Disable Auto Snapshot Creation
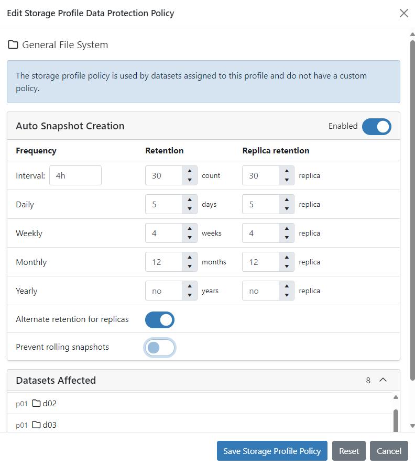 (x=376, y=126)
